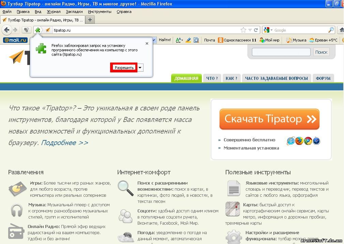Image resolution: width=344 pixels, height=244 pixels.
Task: Click the site Поиск button
Action: pos(321,52)
